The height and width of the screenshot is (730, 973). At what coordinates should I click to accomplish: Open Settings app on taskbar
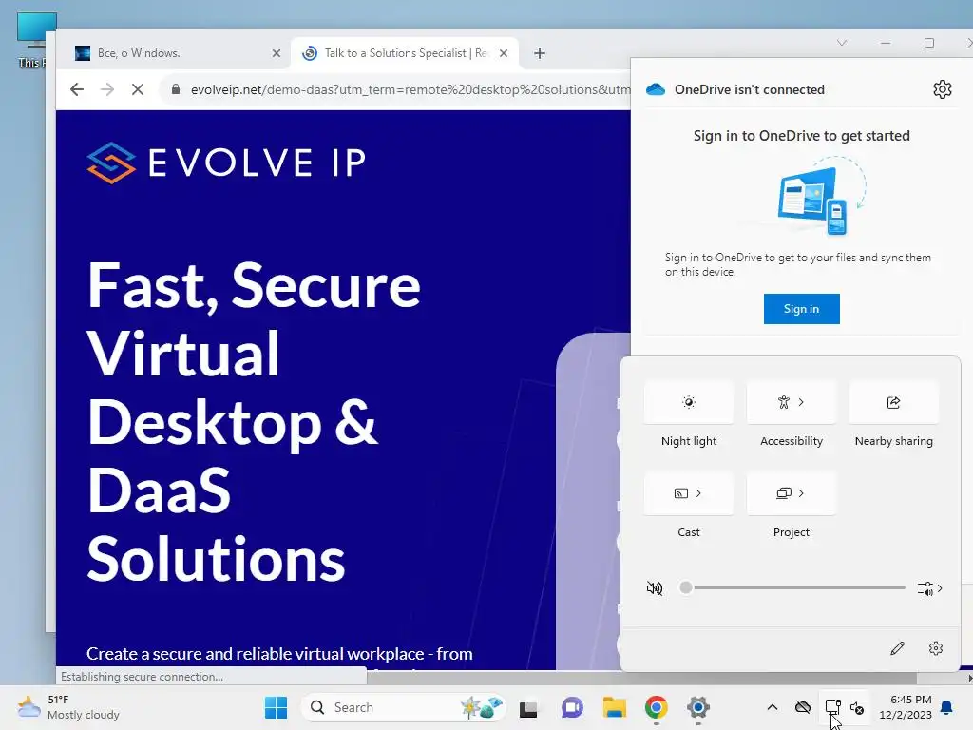tap(698, 707)
